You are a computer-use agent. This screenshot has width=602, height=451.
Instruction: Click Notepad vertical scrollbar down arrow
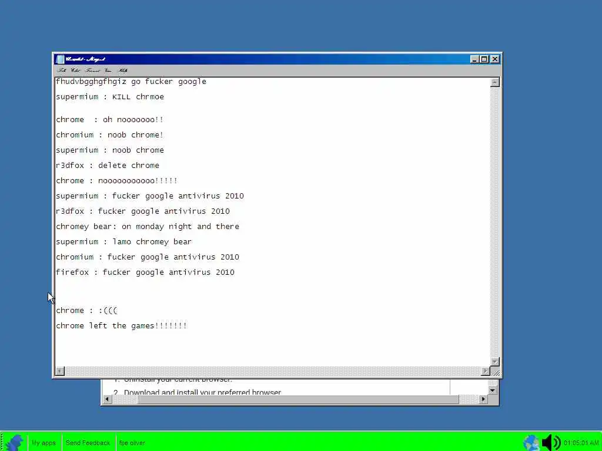point(495,362)
